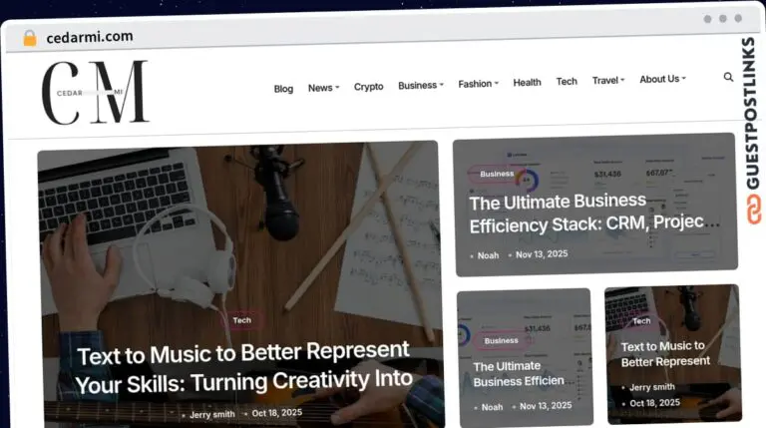The image size is (766, 428).
Task: Expand the News dropdown menu
Action: coord(323,88)
